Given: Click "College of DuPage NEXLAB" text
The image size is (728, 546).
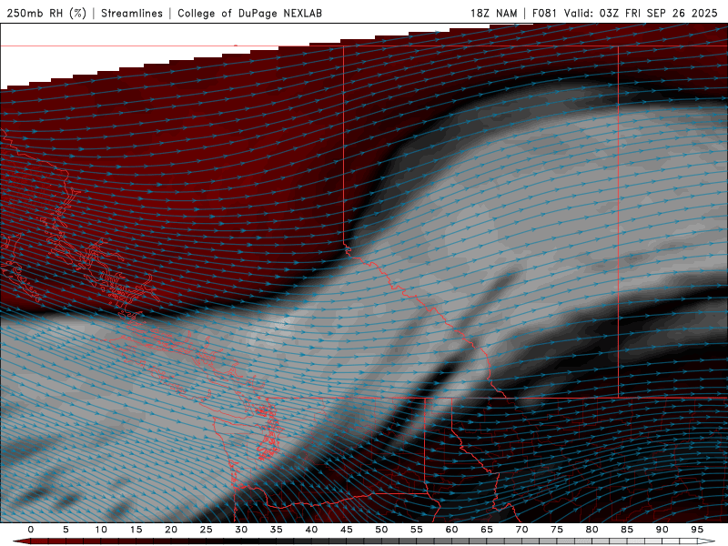Looking at the screenshot, I should click(249, 14).
